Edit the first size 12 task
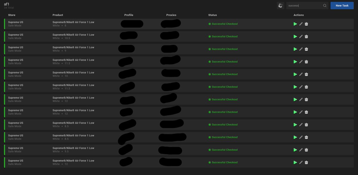 click(x=301, y=100)
